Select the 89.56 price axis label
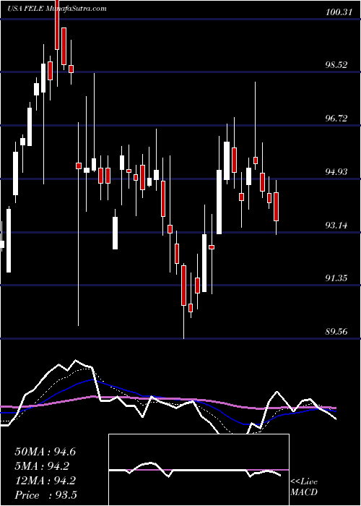Viewport: 361px width, 506px height. pyautogui.click(x=337, y=331)
